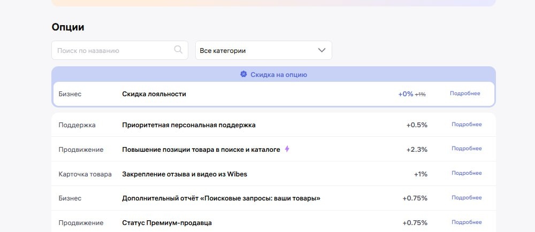Open Подробнее for Приоритетная персональная поддержка
This screenshot has height=232, width=535.
[x=467, y=125]
